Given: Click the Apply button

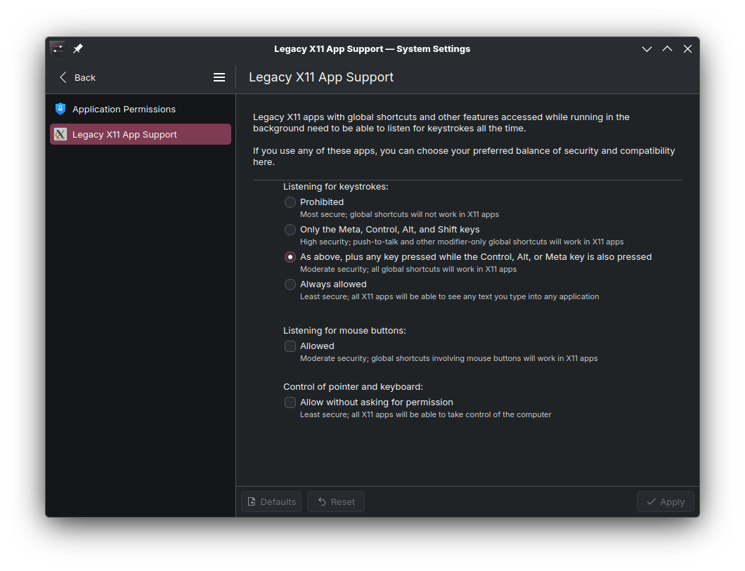Looking at the screenshot, I should [x=665, y=501].
